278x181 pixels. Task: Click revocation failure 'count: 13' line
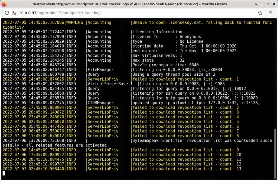(122, 169)
